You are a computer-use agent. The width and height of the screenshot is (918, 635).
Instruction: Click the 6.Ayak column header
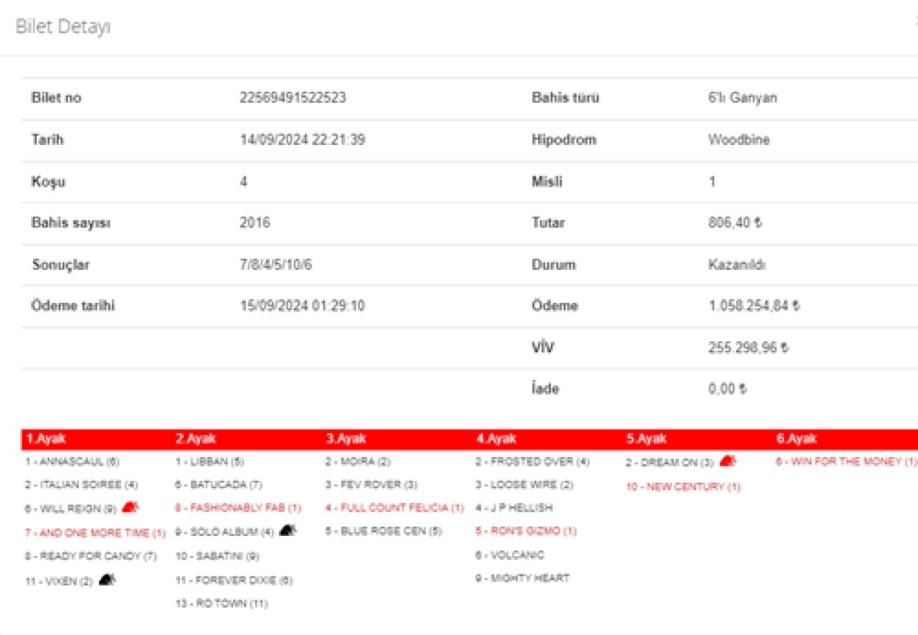(x=795, y=439)
